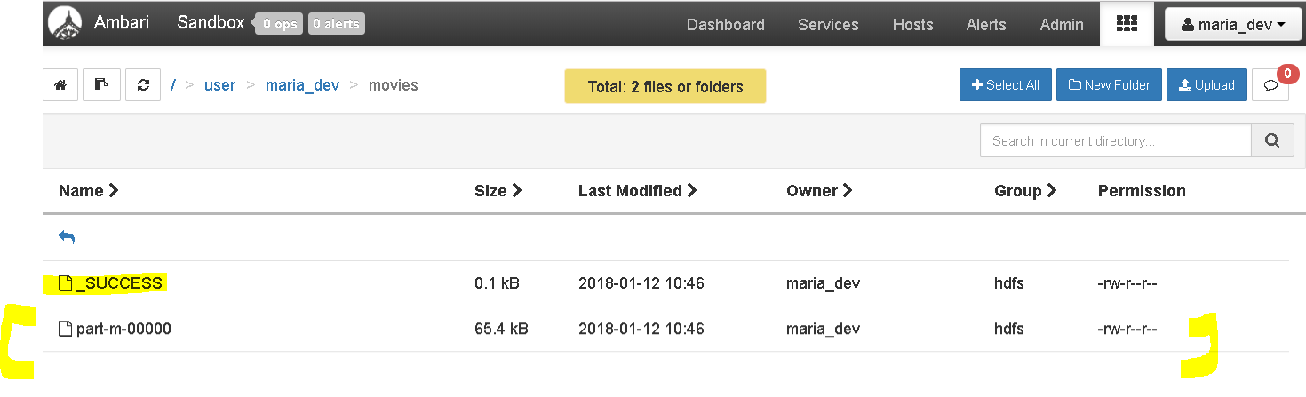
Task: Click the search magnifier button
Action: click(1272, 140)
